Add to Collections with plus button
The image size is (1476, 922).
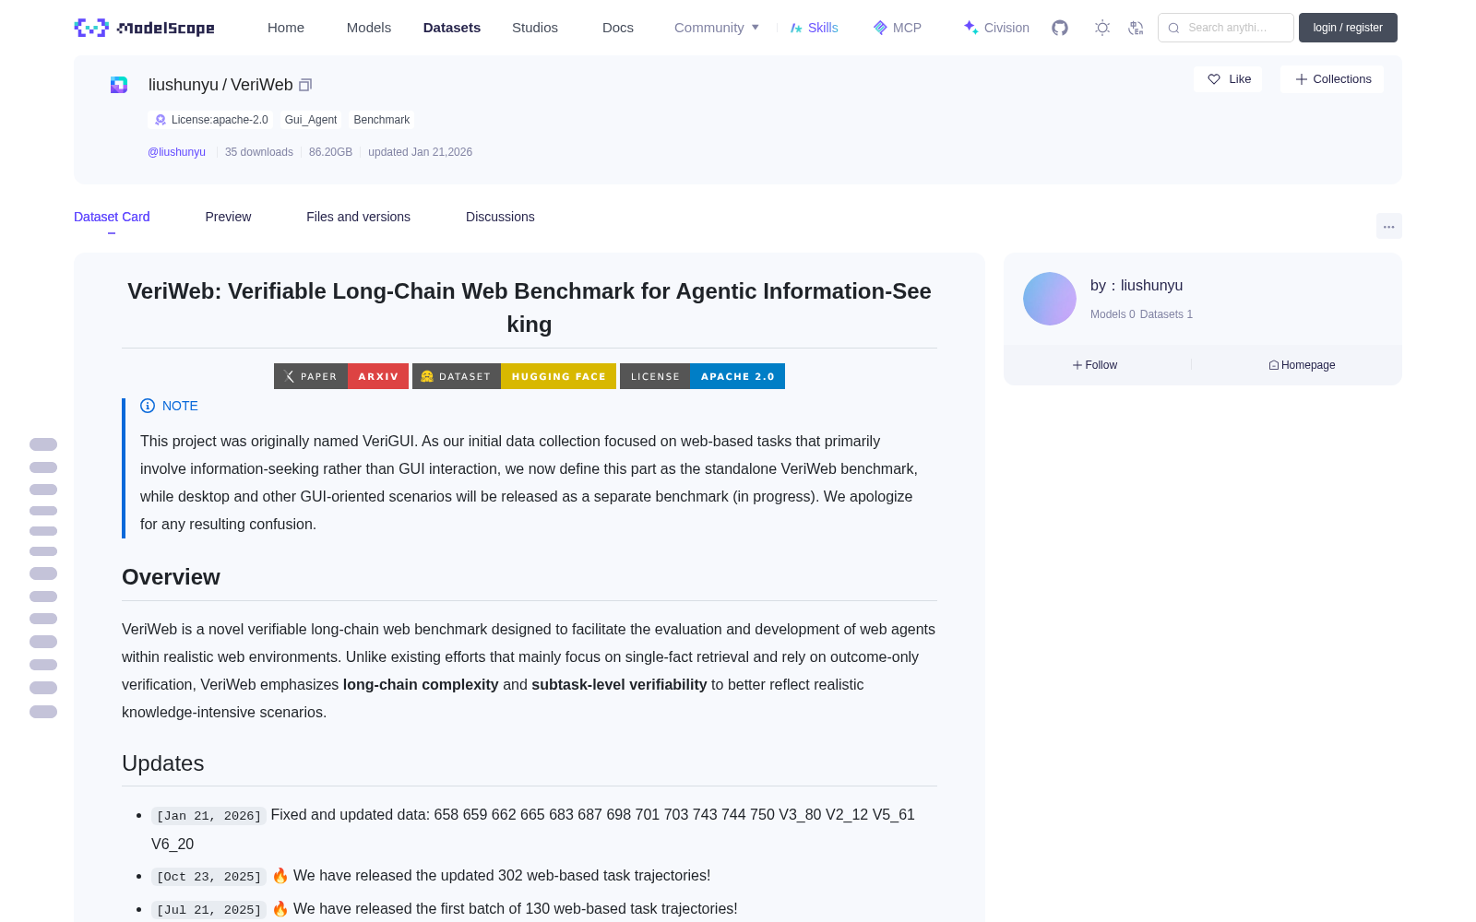(x=1332, y=79)
